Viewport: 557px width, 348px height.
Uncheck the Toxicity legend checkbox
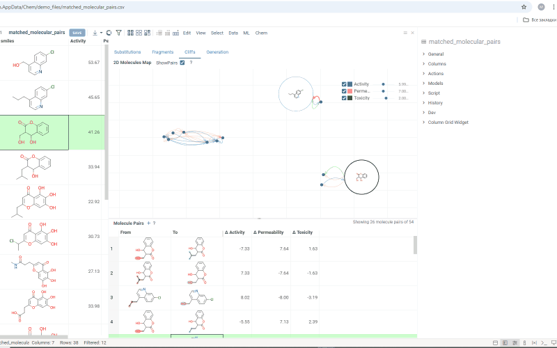point(344,98)
